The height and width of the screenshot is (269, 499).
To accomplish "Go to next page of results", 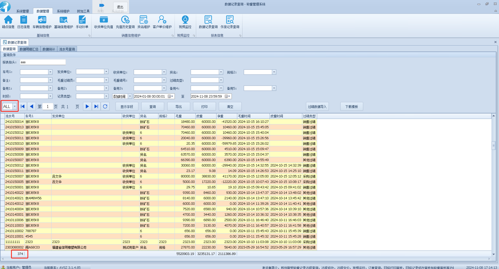I will coord(87,106).
